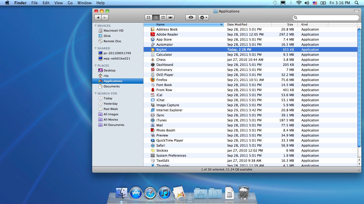Click the iChat bubble icon
The height and width of the screenshot is (204, 364).
tap(153, 100)
